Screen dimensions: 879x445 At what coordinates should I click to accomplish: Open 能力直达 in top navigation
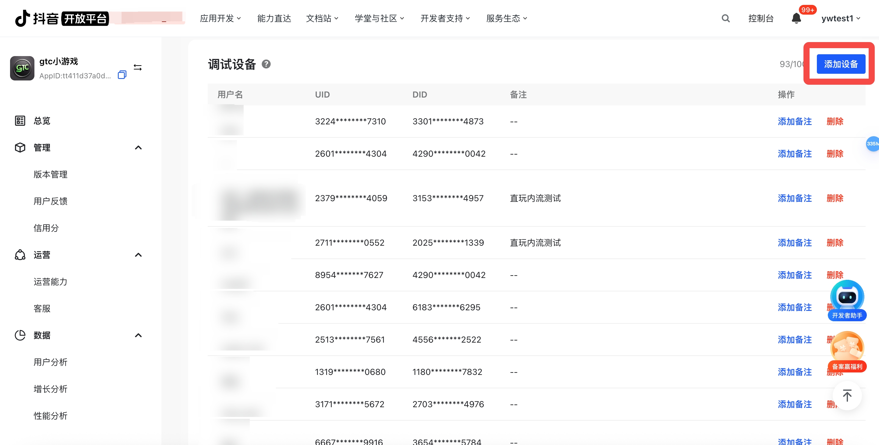click(274, 19)
